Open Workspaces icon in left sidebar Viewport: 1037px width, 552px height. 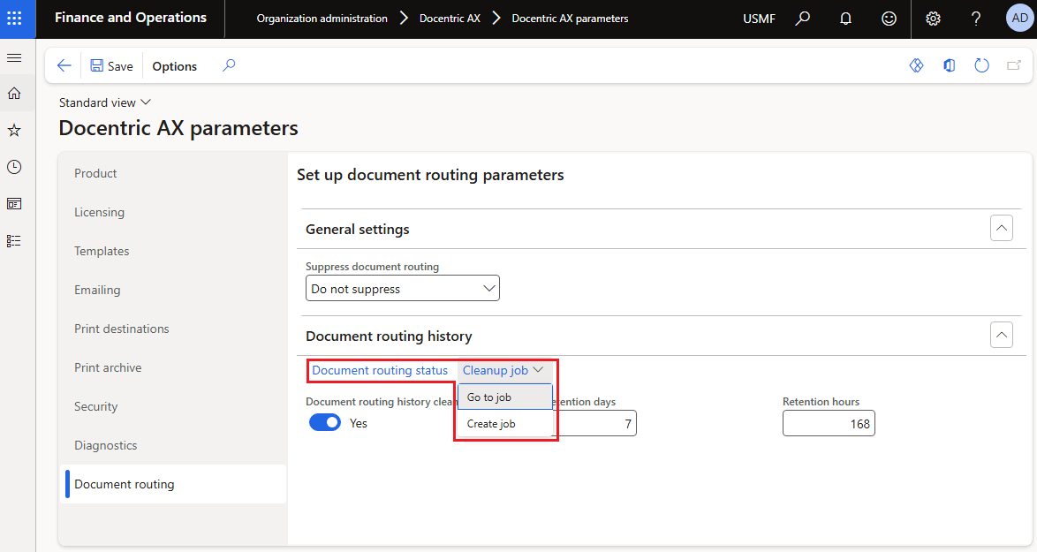pyautogui.click(x=14, y=203)
